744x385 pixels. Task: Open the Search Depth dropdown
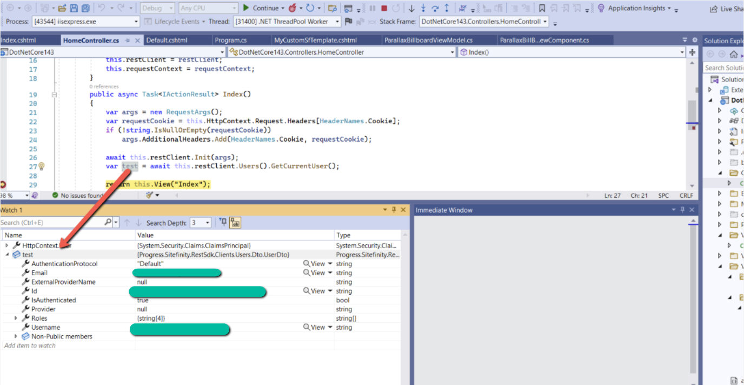tap(201, 223)
